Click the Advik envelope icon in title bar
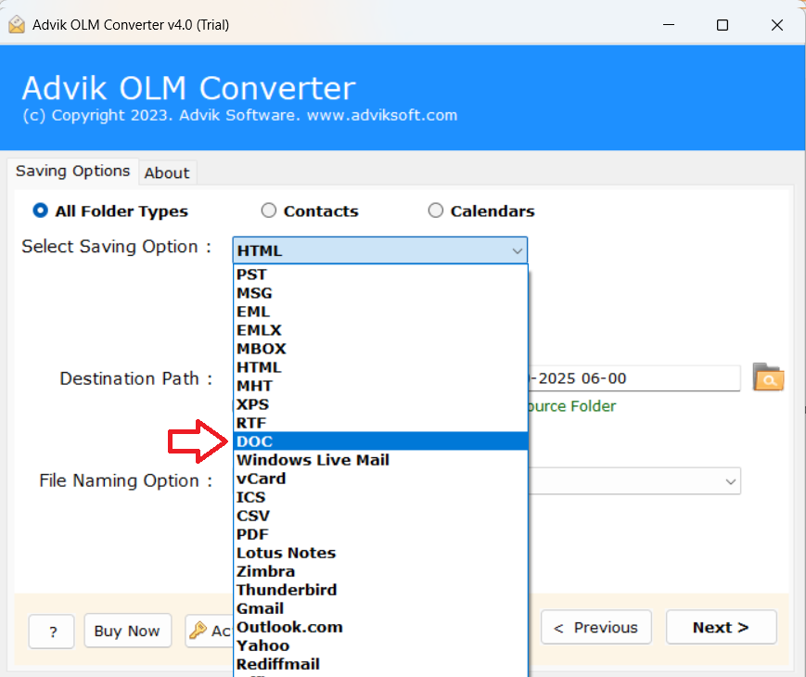This screenshot has width=806, height=677. coord(17,25)
